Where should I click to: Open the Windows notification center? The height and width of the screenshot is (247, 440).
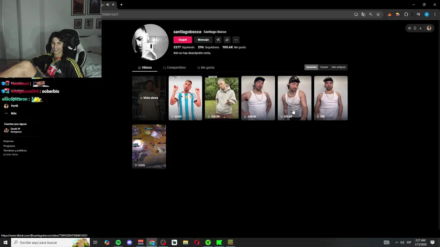[432, 243]
